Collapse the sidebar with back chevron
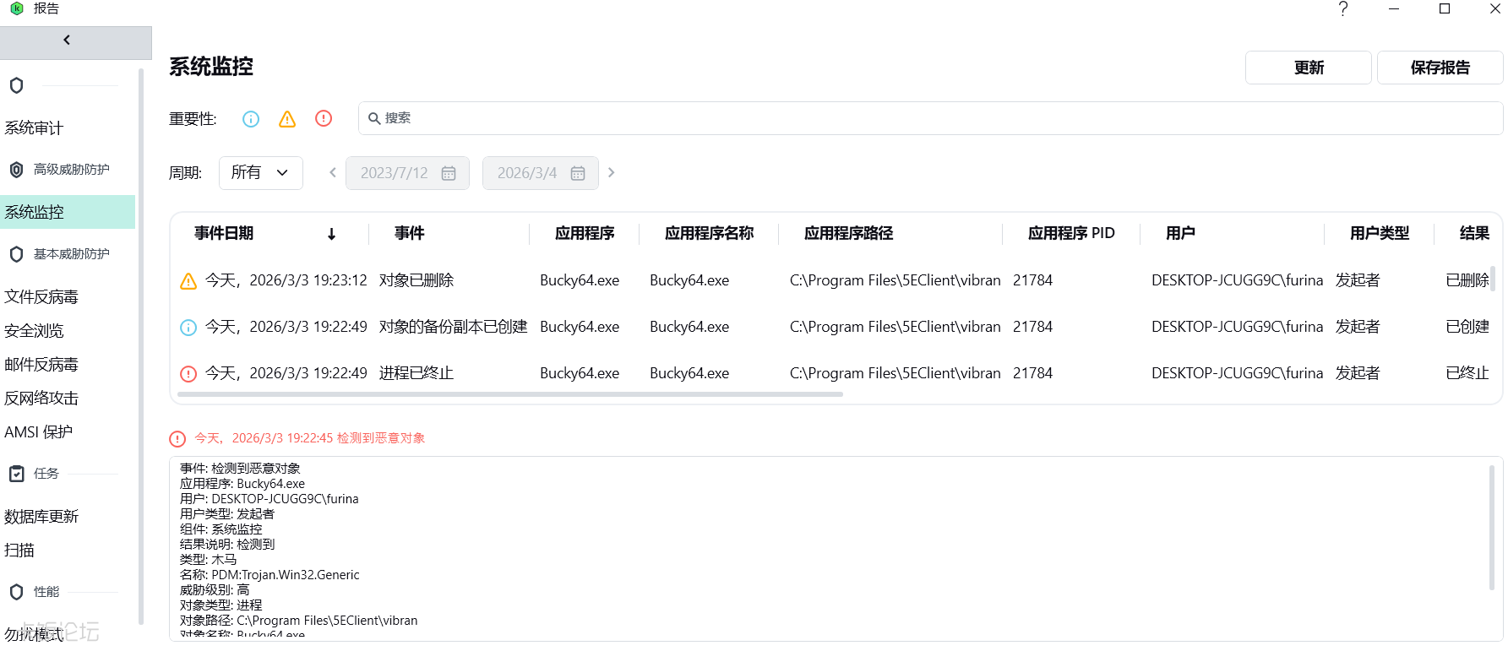Screen dimensions: 1508x651 click(x=68, y=41)
